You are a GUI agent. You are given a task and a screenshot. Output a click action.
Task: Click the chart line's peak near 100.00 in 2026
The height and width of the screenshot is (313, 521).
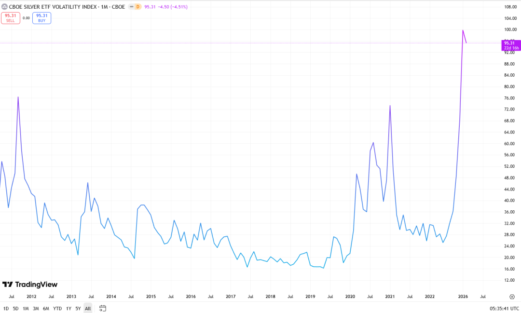(x=463, y=30)
